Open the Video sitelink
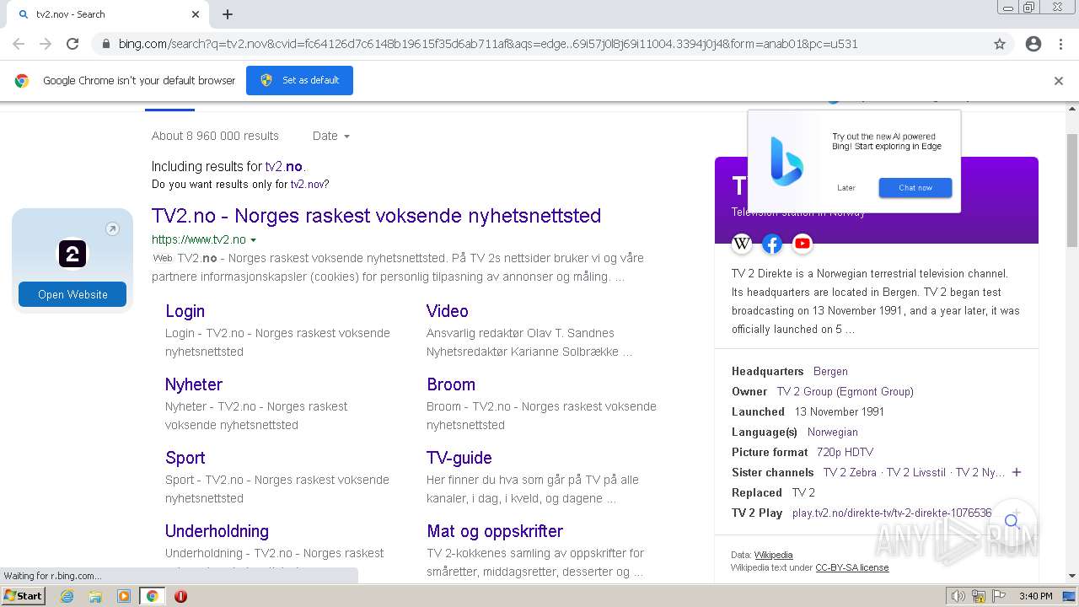The image size is (1079, 607). point(447,311)
